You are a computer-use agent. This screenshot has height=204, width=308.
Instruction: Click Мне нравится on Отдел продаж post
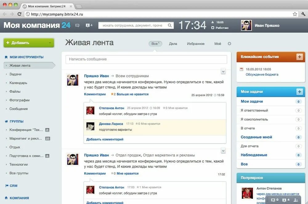click(128, 174)
